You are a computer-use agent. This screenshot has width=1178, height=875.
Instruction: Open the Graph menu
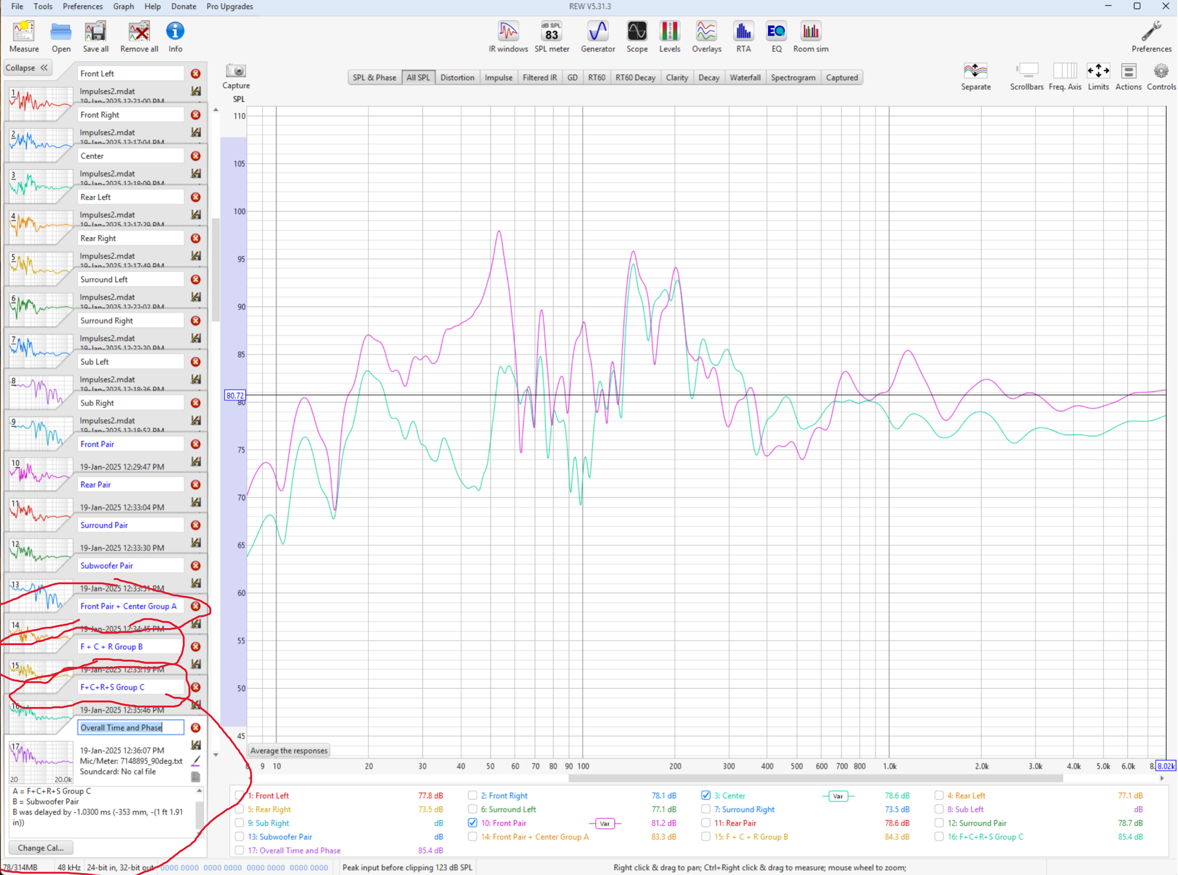(x=123, y=7)
